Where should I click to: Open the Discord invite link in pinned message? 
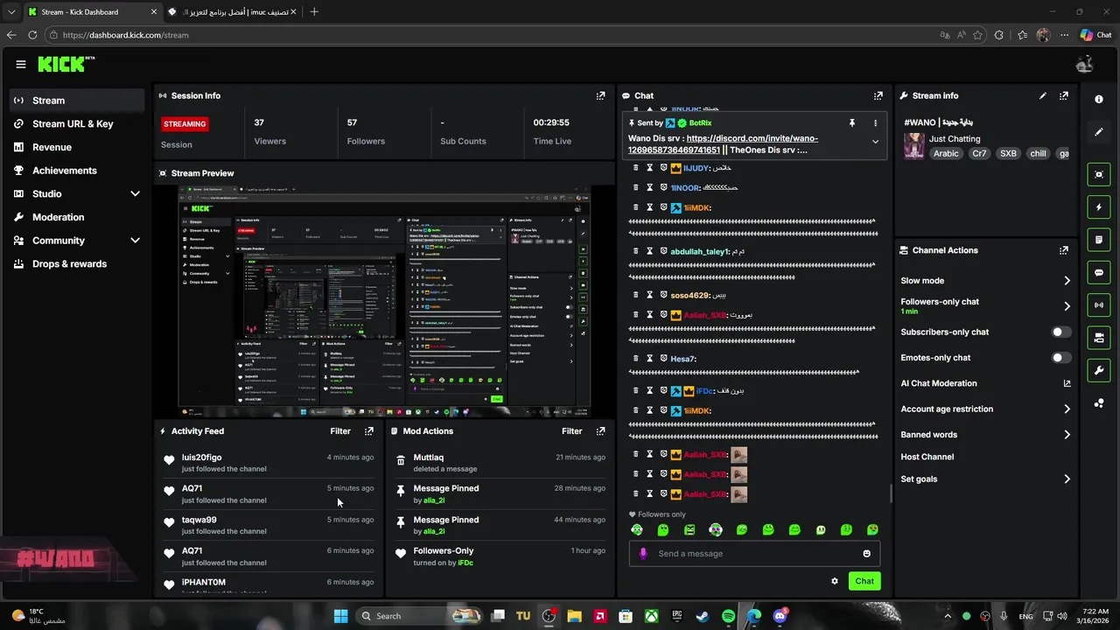click(x=723, y=144)
